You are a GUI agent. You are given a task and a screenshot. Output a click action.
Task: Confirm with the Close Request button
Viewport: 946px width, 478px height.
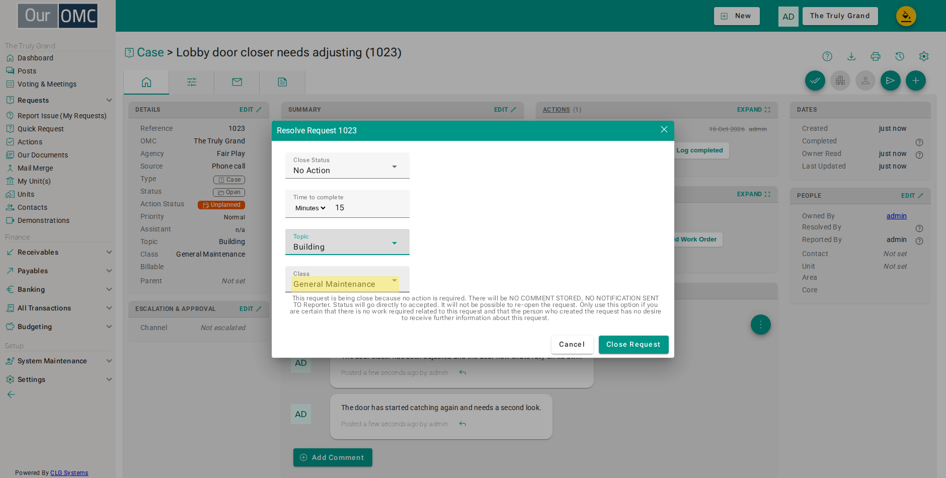pos(634,345)
